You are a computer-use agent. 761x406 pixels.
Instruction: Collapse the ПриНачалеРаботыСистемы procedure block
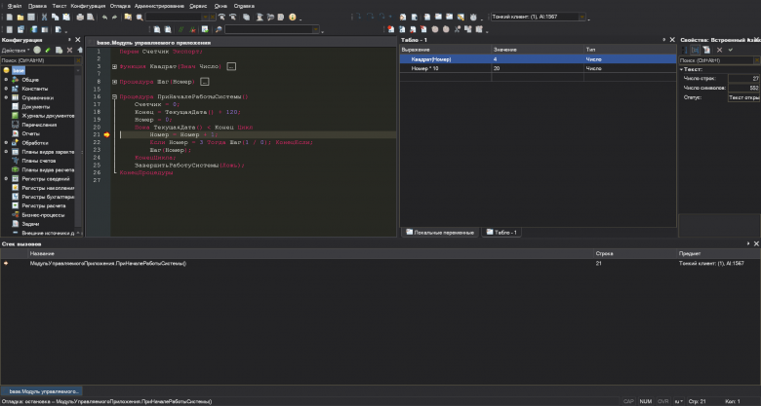114,97
